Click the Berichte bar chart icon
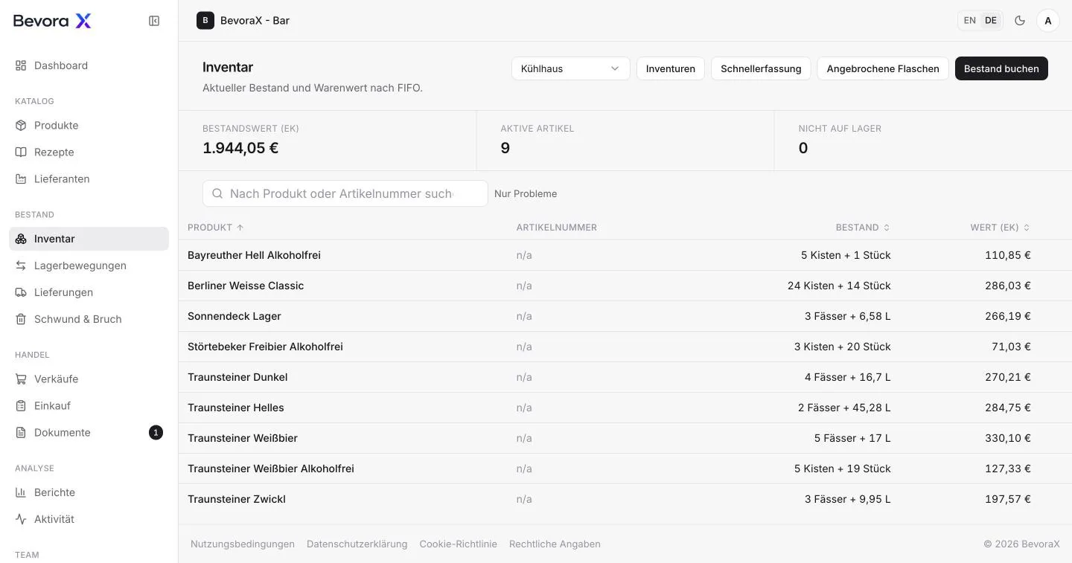Viewport: 1072px width, 563px height. tap(21, 492)
